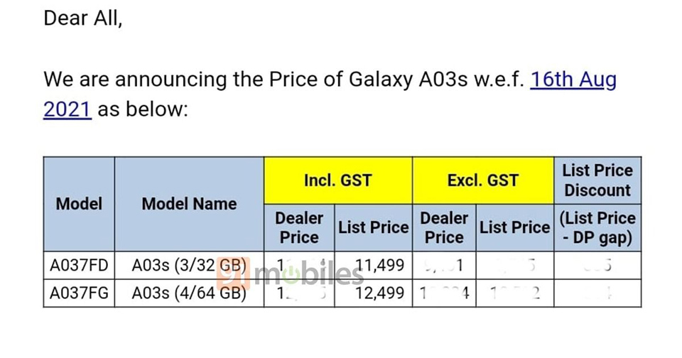
Task: Click Dealer Price header under Incl. GST
Action: point(299,227)
